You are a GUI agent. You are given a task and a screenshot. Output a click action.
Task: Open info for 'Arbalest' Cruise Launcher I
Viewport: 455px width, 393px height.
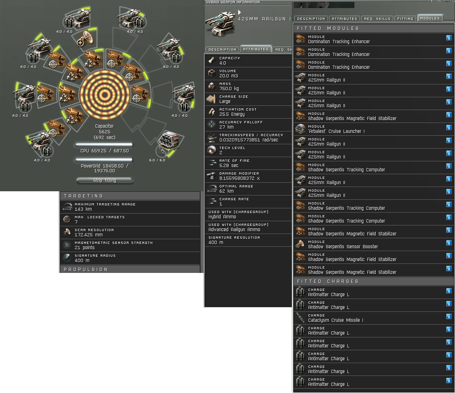(x=449, y=128)
